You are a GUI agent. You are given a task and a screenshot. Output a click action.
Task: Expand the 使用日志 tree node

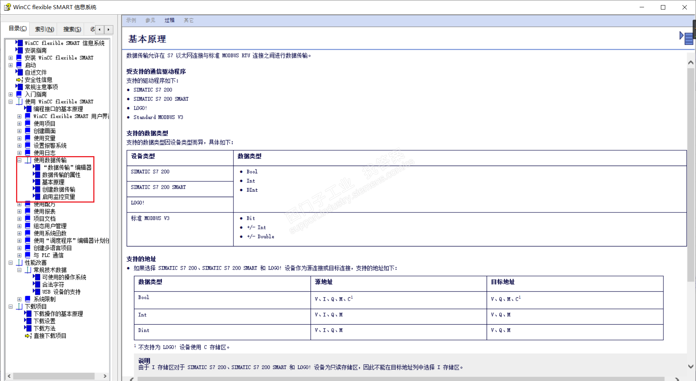click(x=19, y=153)
